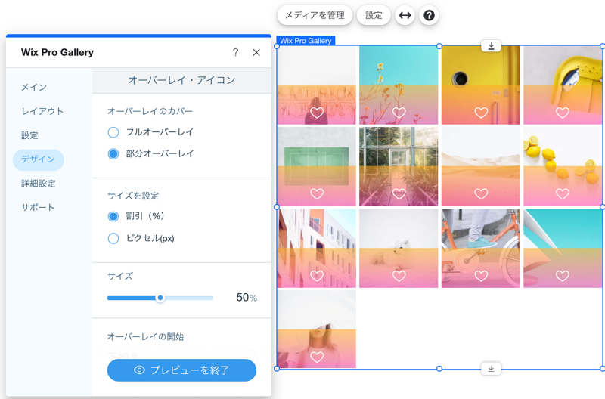Click the heart on the apartment building image
This screenshot has height=399, width=605.
coord(317,276)
